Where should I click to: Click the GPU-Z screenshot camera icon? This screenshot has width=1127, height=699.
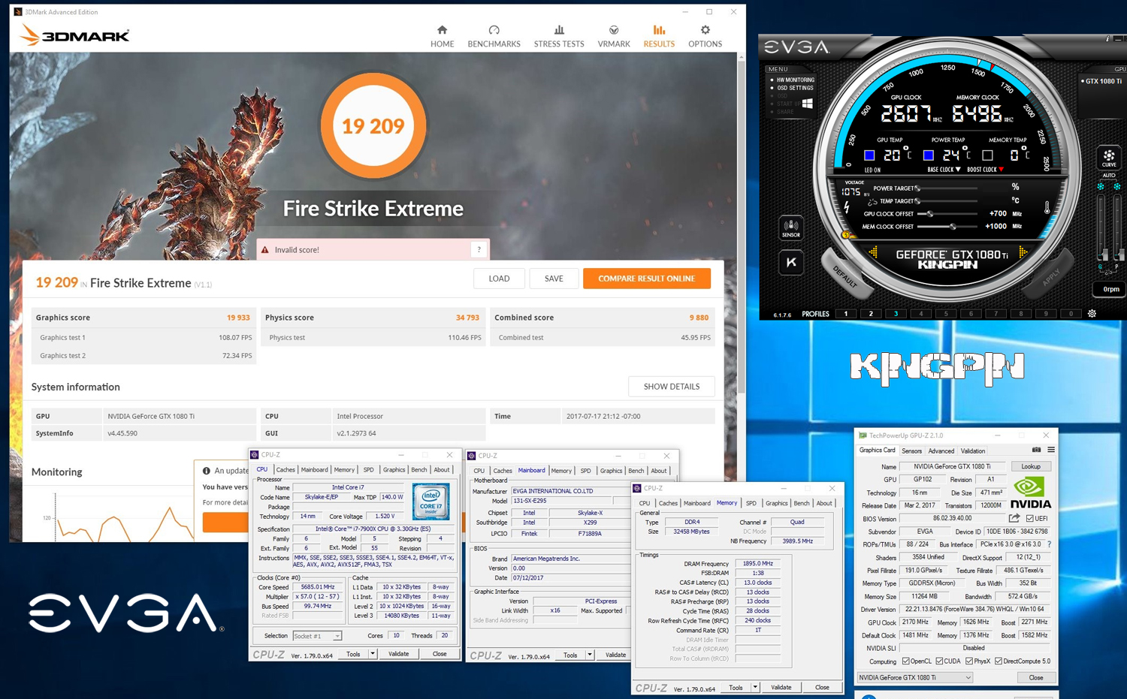tap(1036, 450)
